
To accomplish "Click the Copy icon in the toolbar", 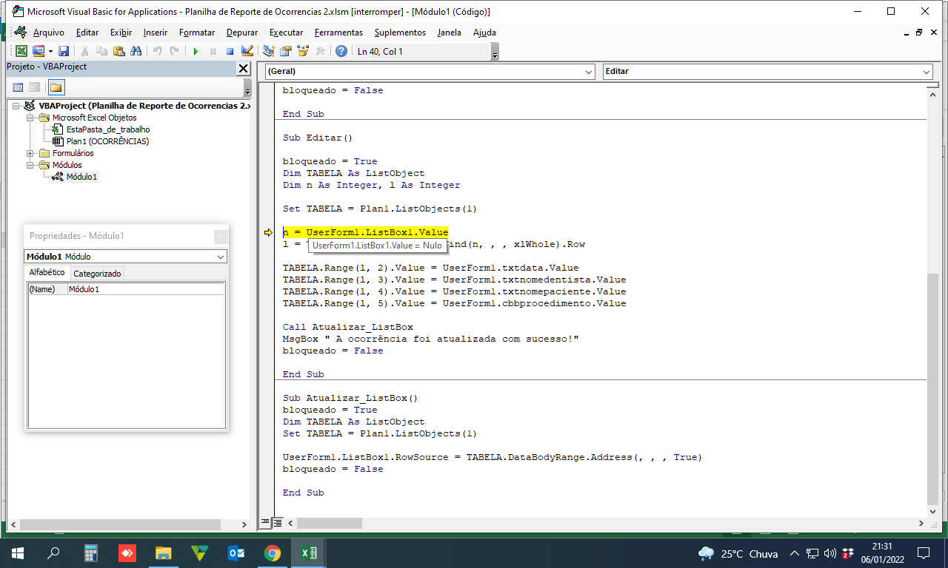I will (101, 51).
